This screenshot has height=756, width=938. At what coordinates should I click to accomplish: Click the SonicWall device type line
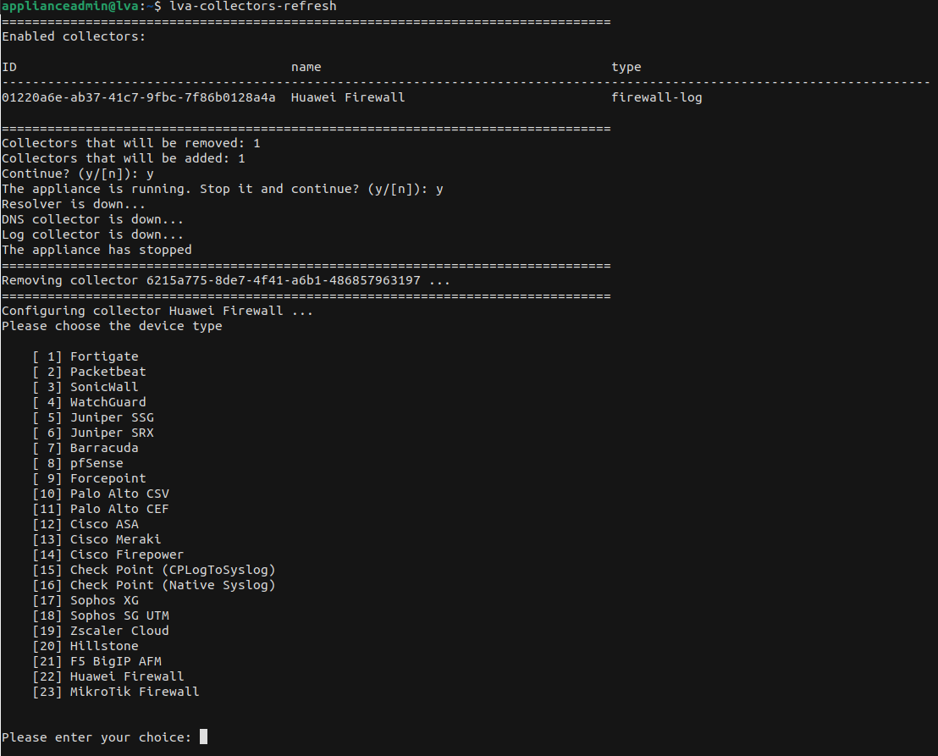(x=103, y=387)
